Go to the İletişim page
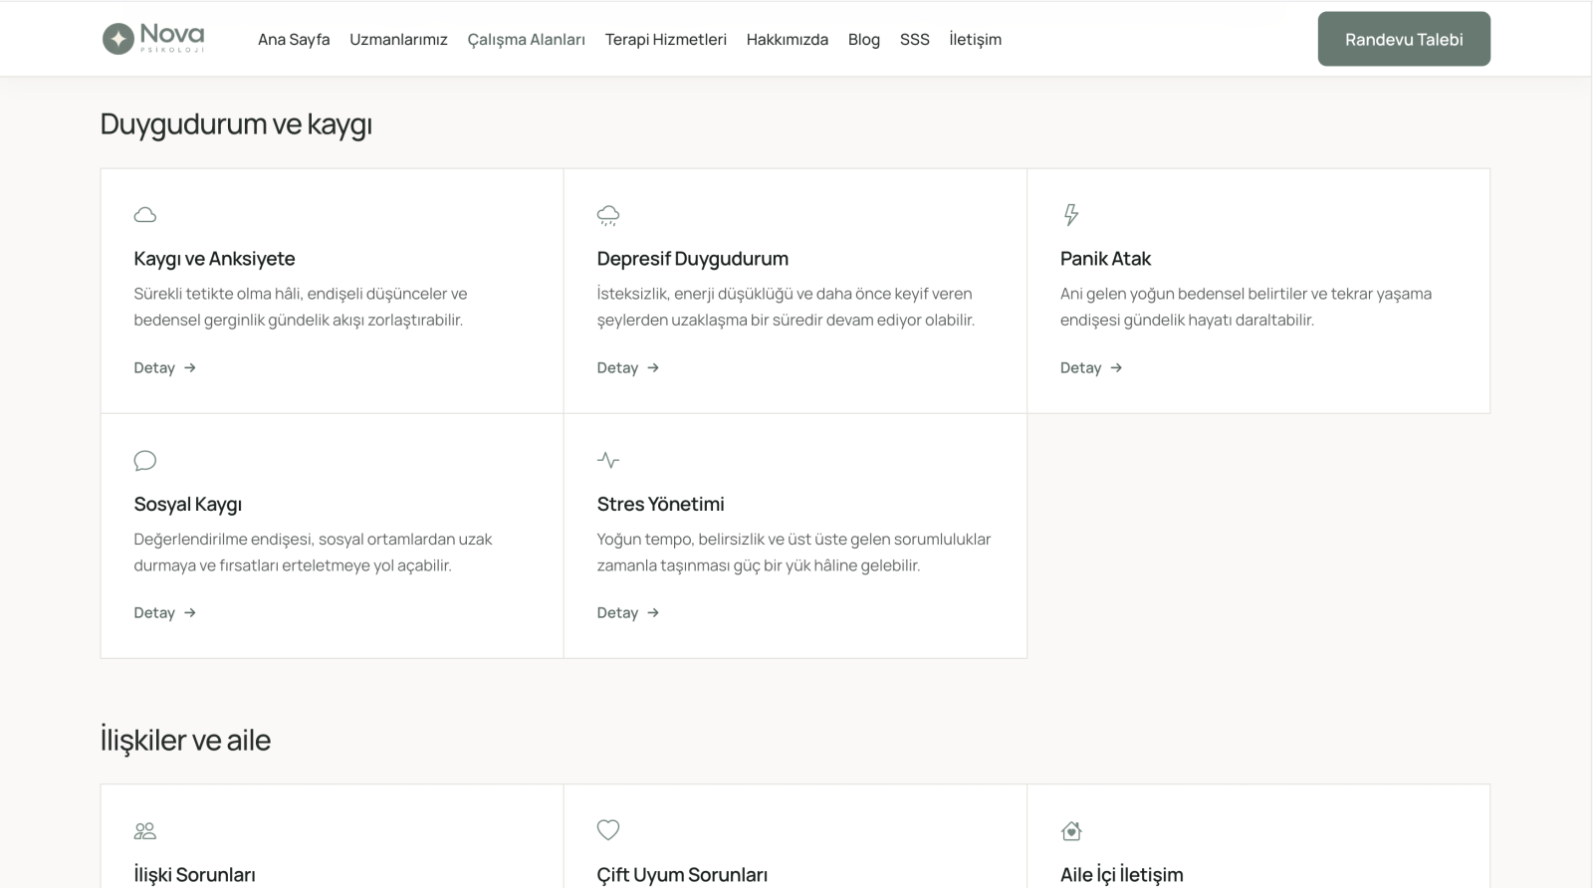 coord(975,39)
